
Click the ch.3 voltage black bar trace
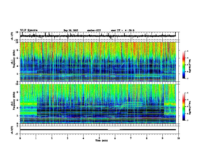point(98,130)
